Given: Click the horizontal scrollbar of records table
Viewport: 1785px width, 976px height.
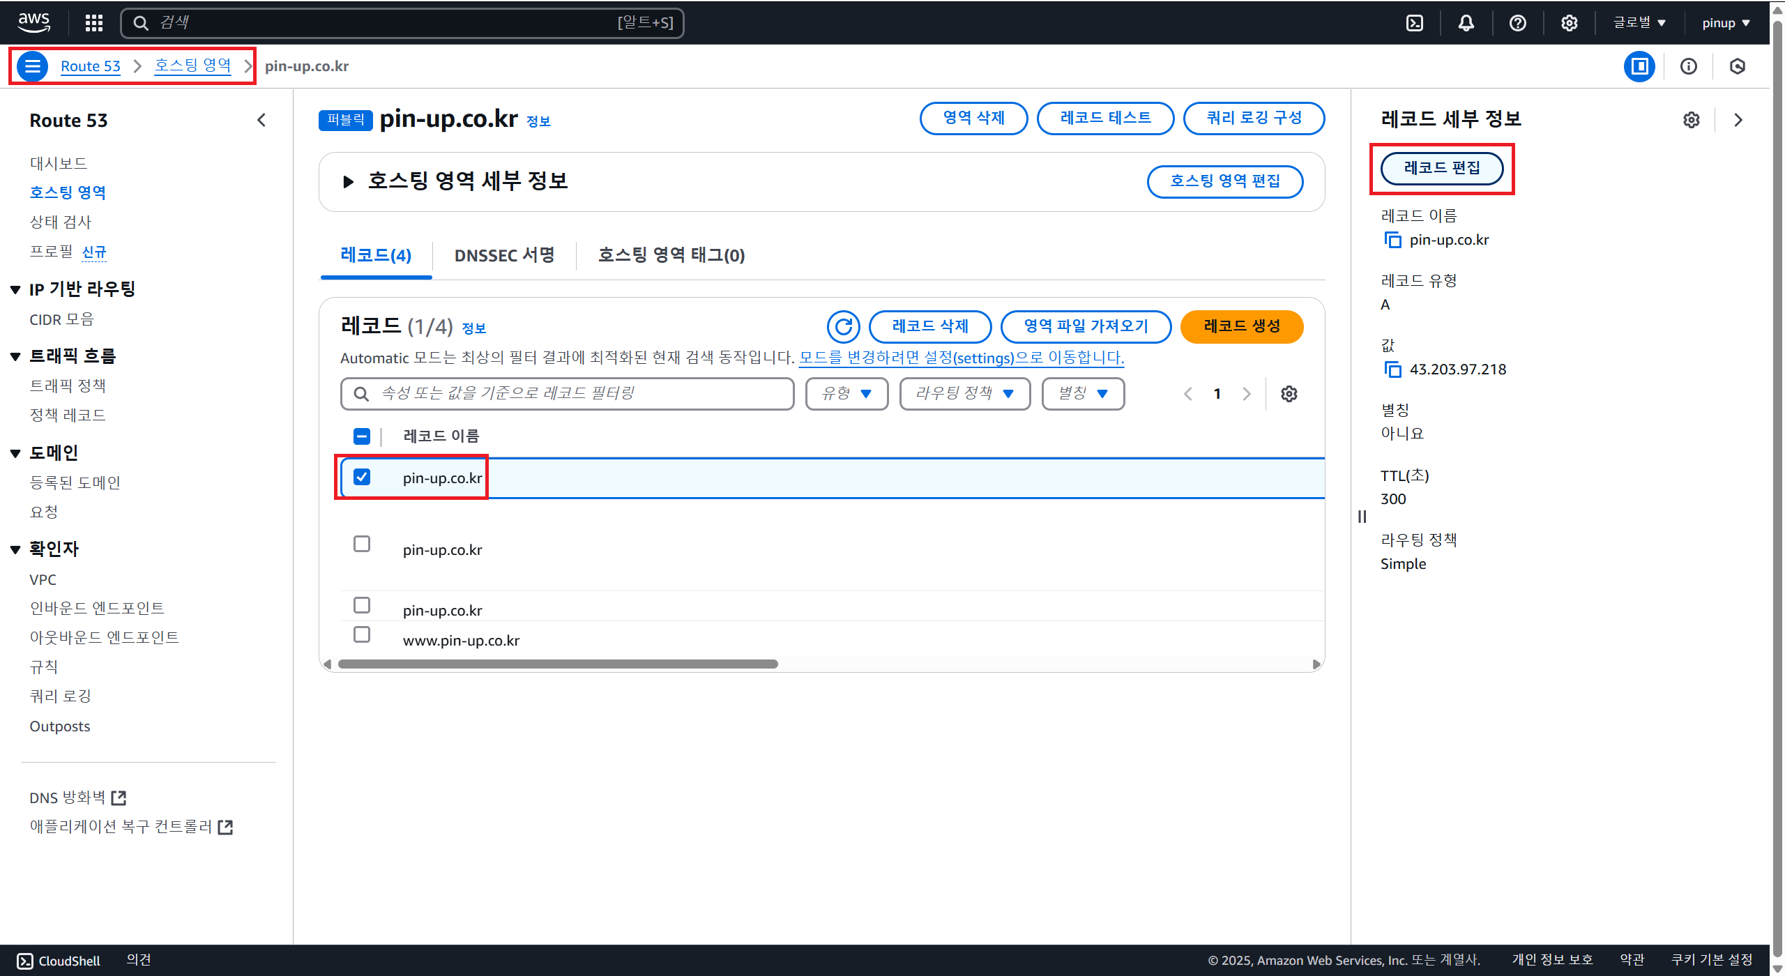Looking at the screenshot, I should (x=558, y=664).
